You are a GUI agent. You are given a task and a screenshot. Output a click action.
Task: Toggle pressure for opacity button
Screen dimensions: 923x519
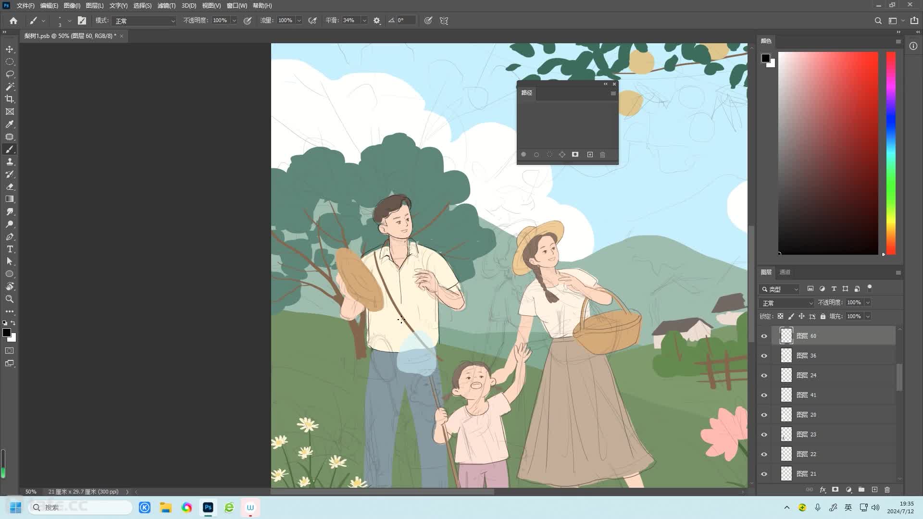point(248,21)
